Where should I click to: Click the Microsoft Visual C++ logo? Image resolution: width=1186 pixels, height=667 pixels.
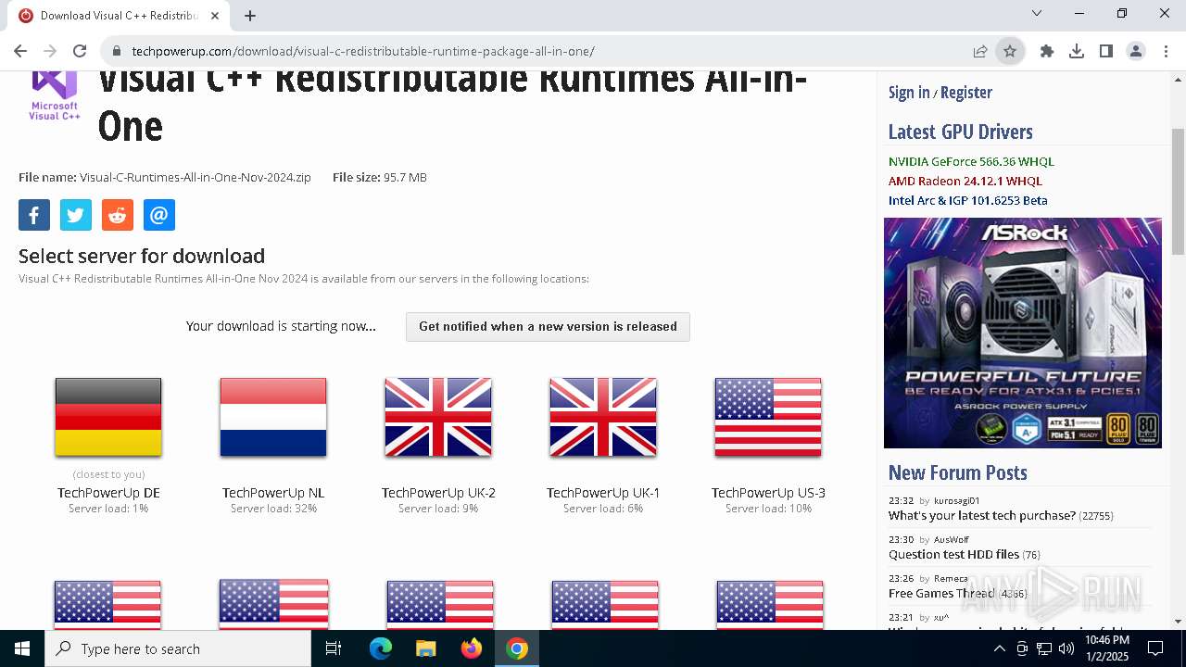point(55,95)
